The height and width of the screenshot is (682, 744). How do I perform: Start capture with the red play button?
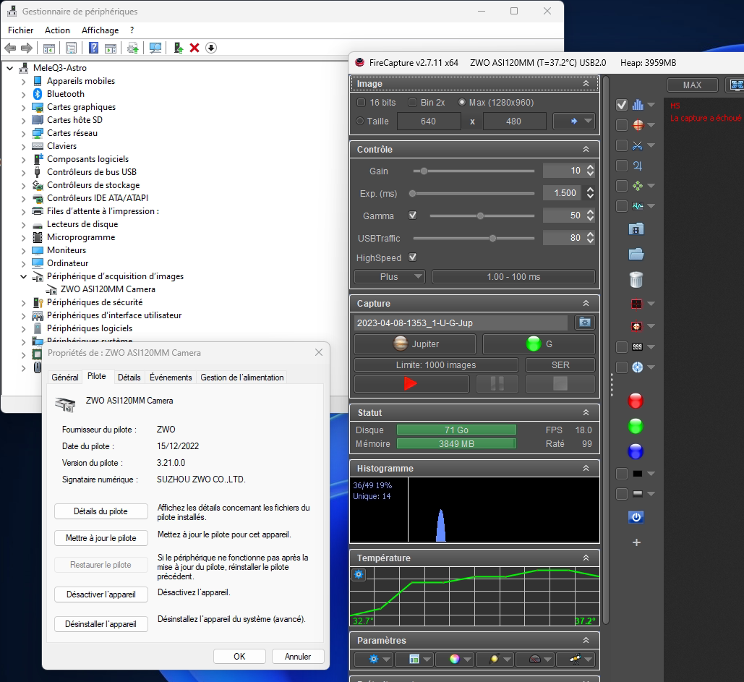[411, 383]
